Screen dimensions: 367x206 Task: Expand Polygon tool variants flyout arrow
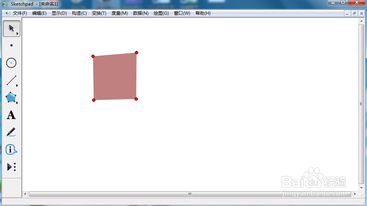(x=17, y=103)
